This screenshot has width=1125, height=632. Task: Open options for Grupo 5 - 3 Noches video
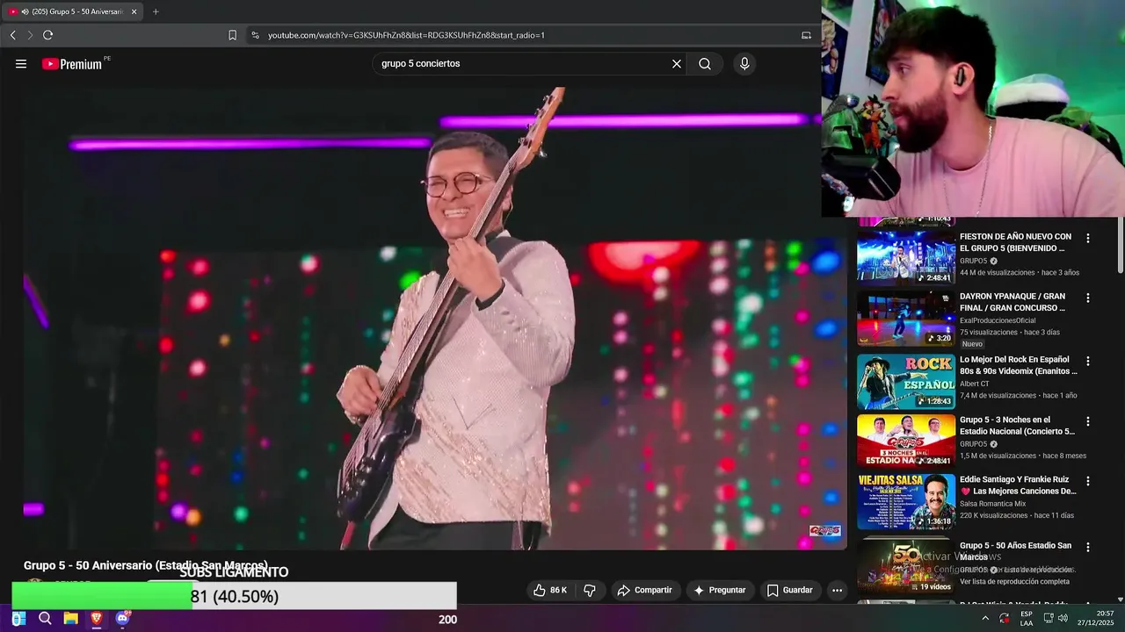1088,421
